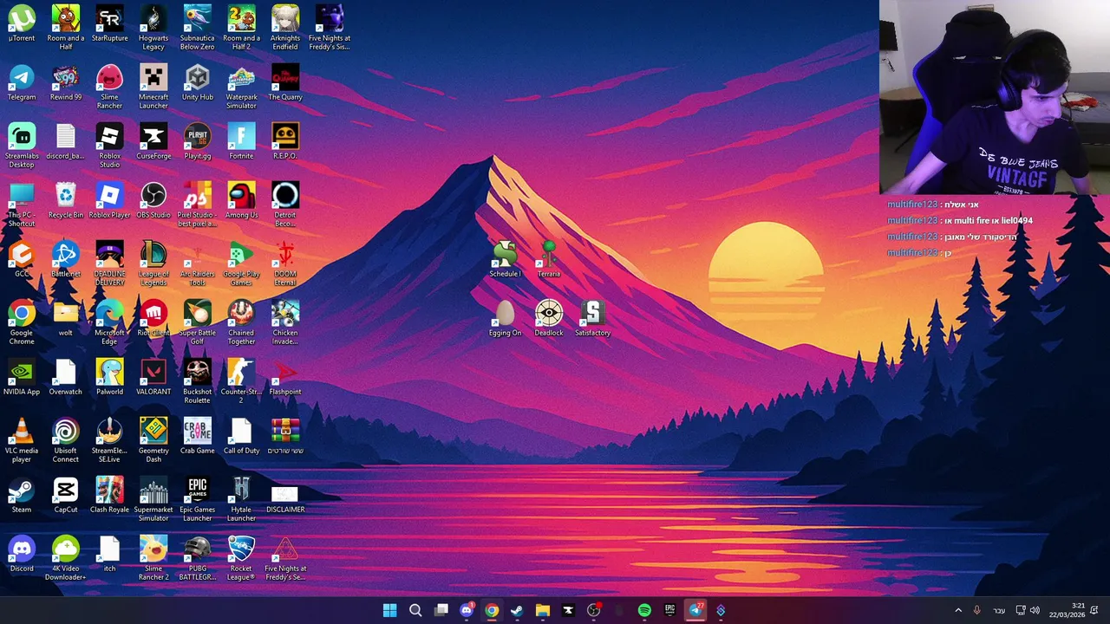Select the League of Legends icon
This screenshot has height=624, width=1110.
[153, 263]
